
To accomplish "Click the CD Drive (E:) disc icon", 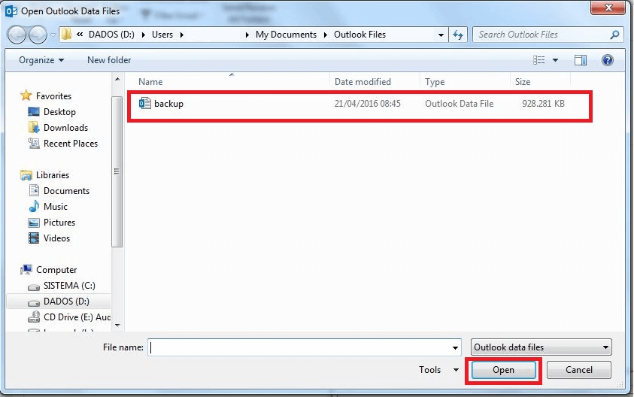I will click(x=34, y=317).
